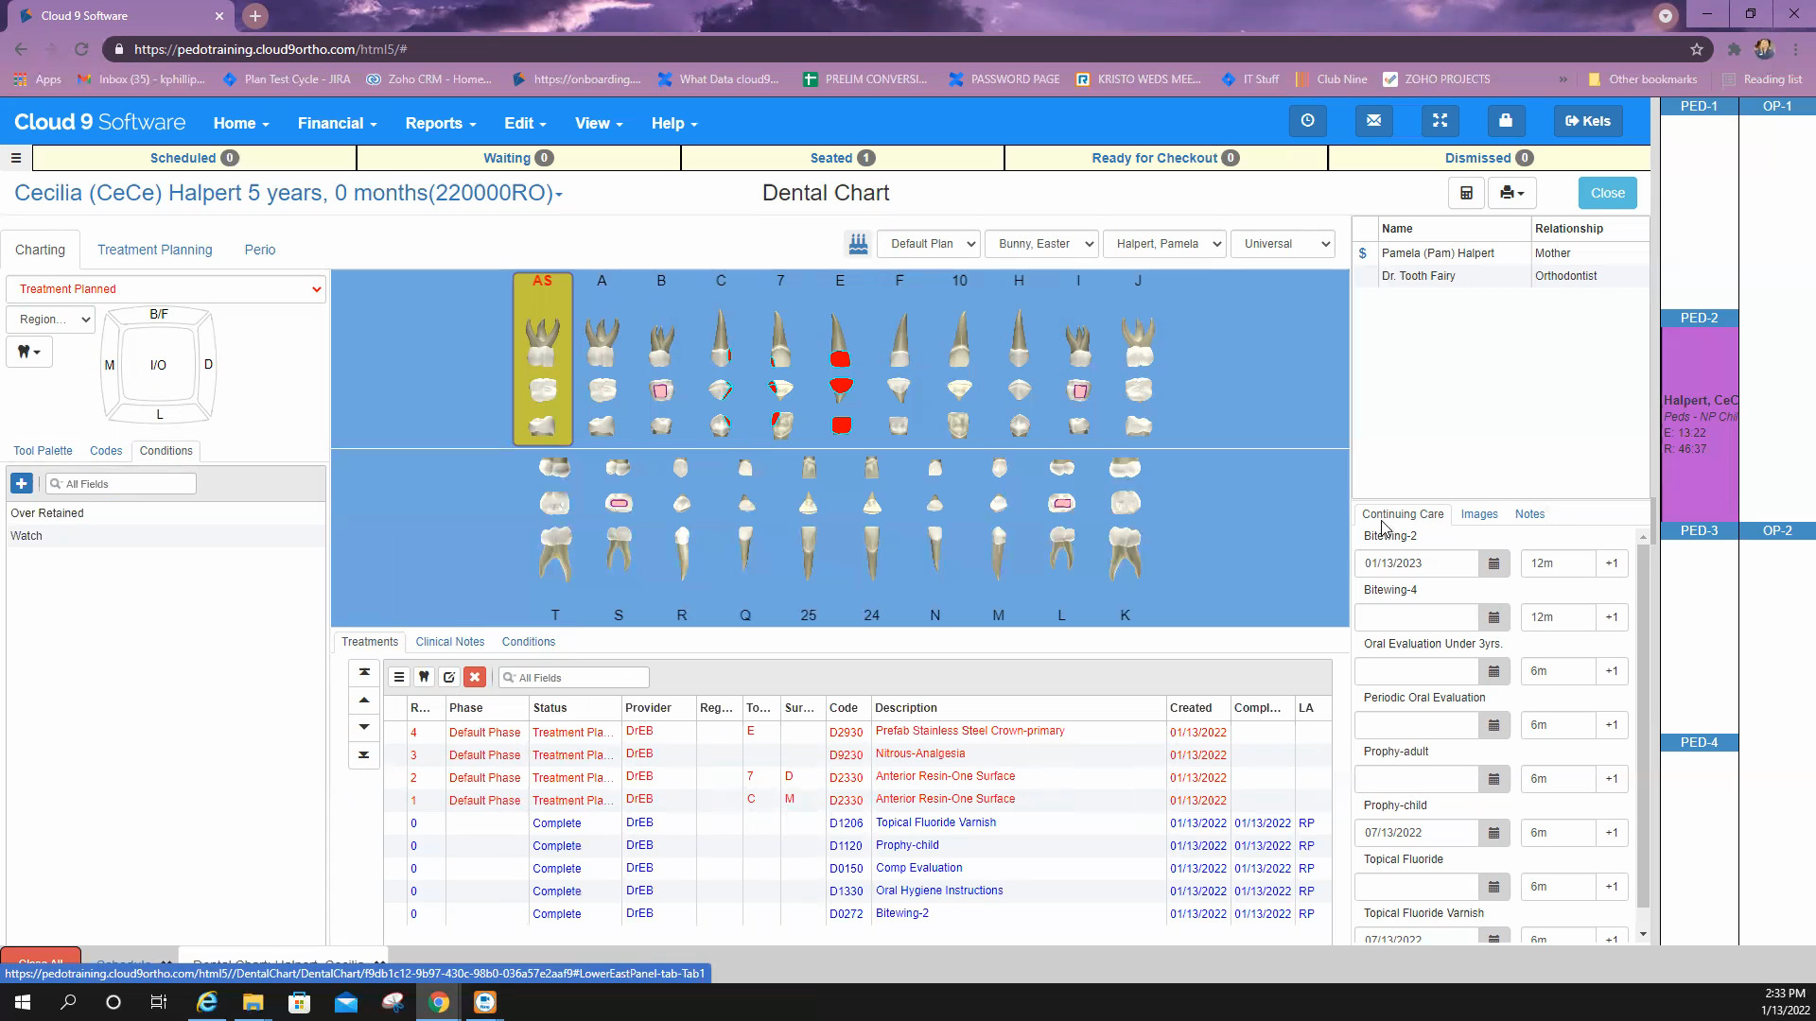
Task: Expand the Treatment Planned dropdown
Action: [166, 289]
